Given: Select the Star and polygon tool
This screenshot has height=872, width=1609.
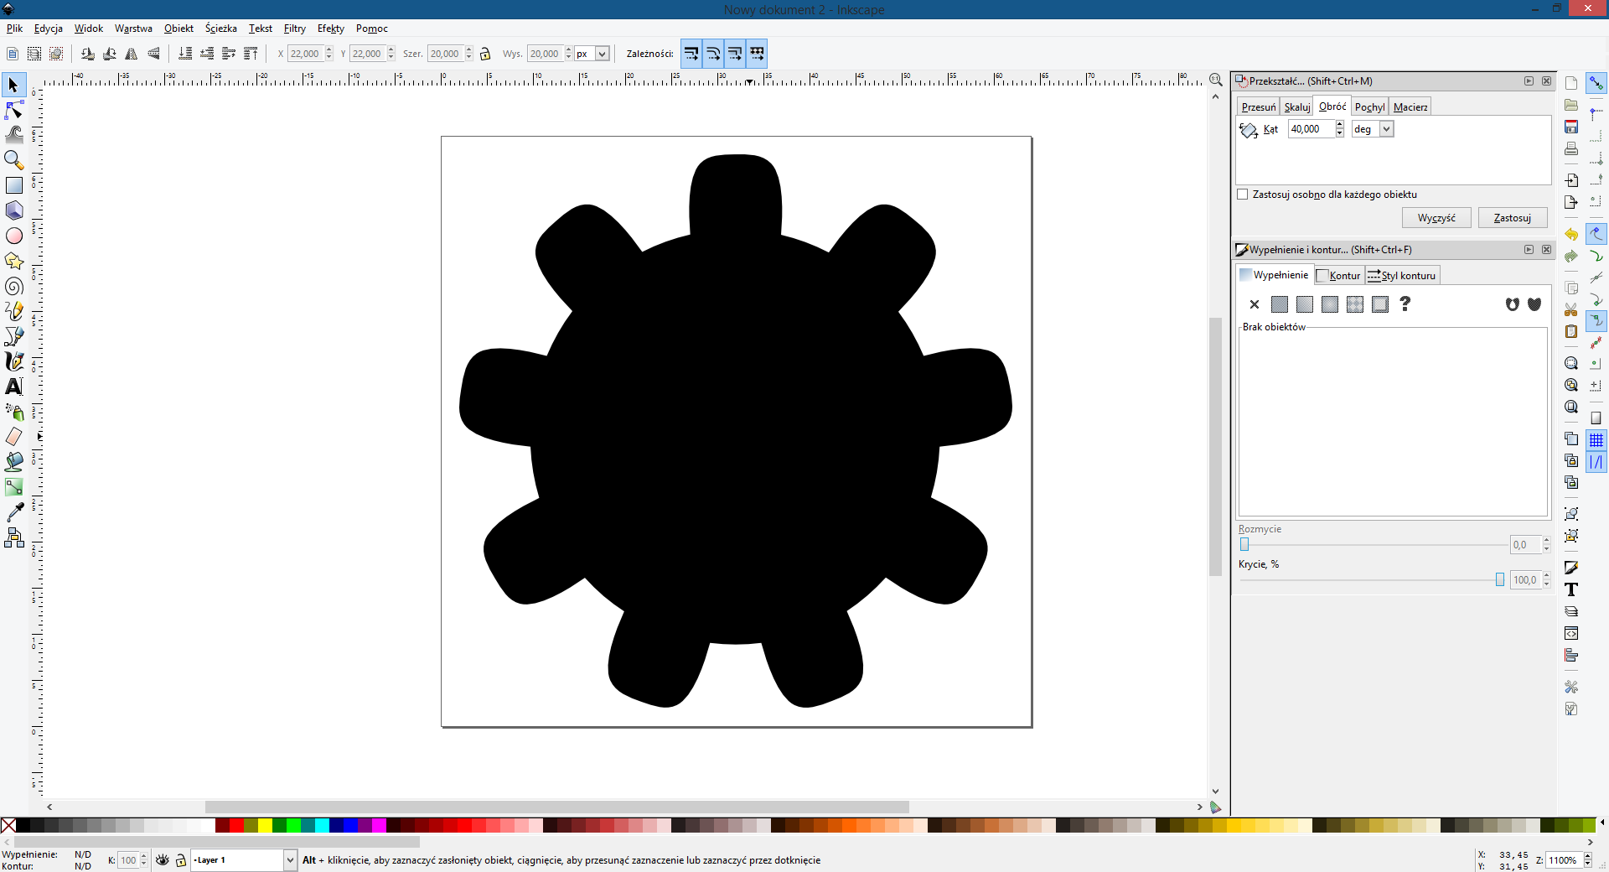Looking at the screenshot, I should click(14, 262).
